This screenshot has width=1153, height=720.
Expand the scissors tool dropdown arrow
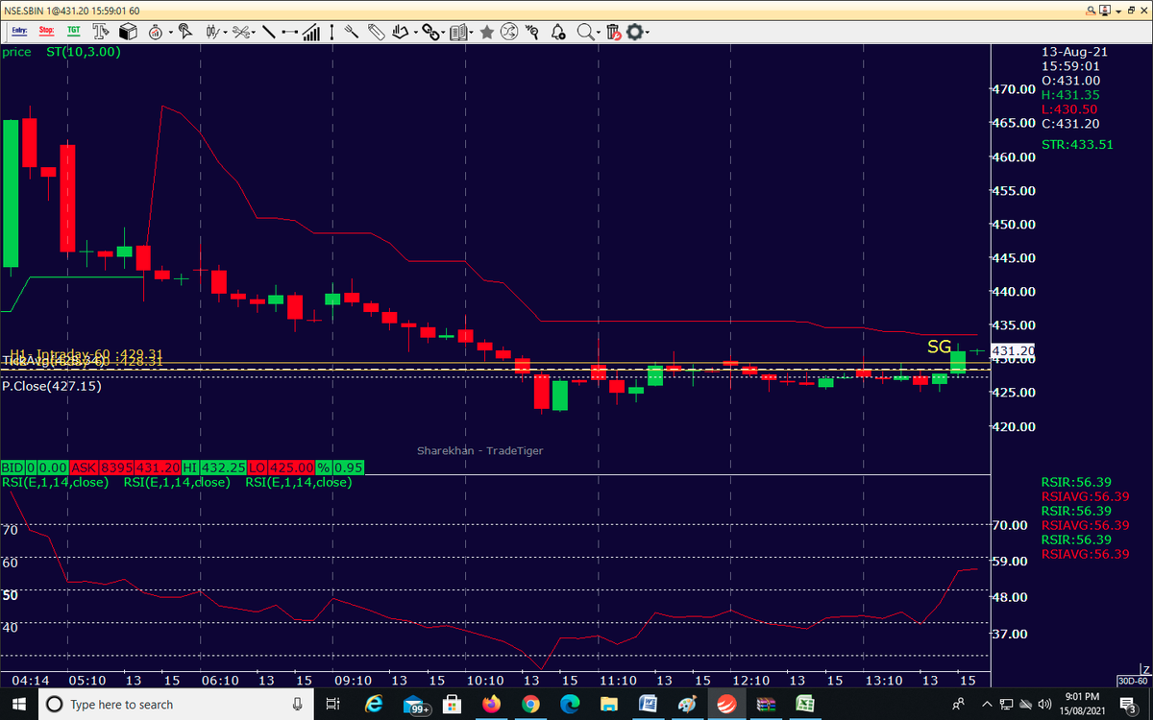(255, 34)
